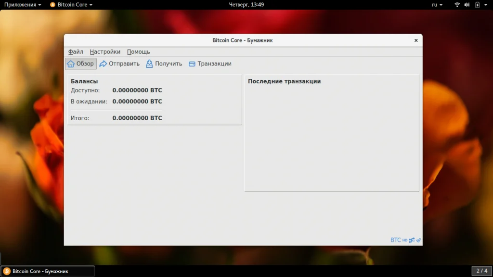Click the Wi-Fi icon in system tray
The width and height of the screenshot is (493, 277).
tap(457, 5)
